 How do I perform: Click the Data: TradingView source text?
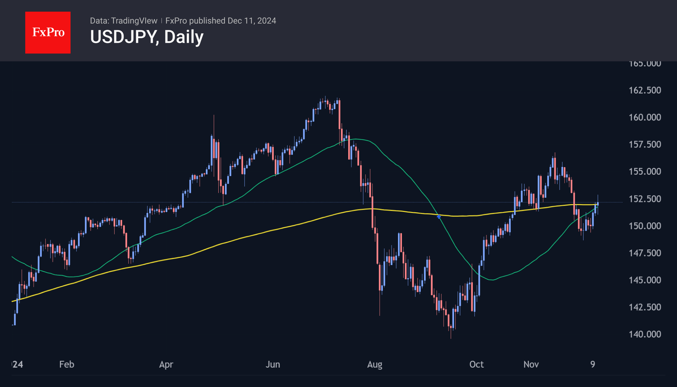124,21
